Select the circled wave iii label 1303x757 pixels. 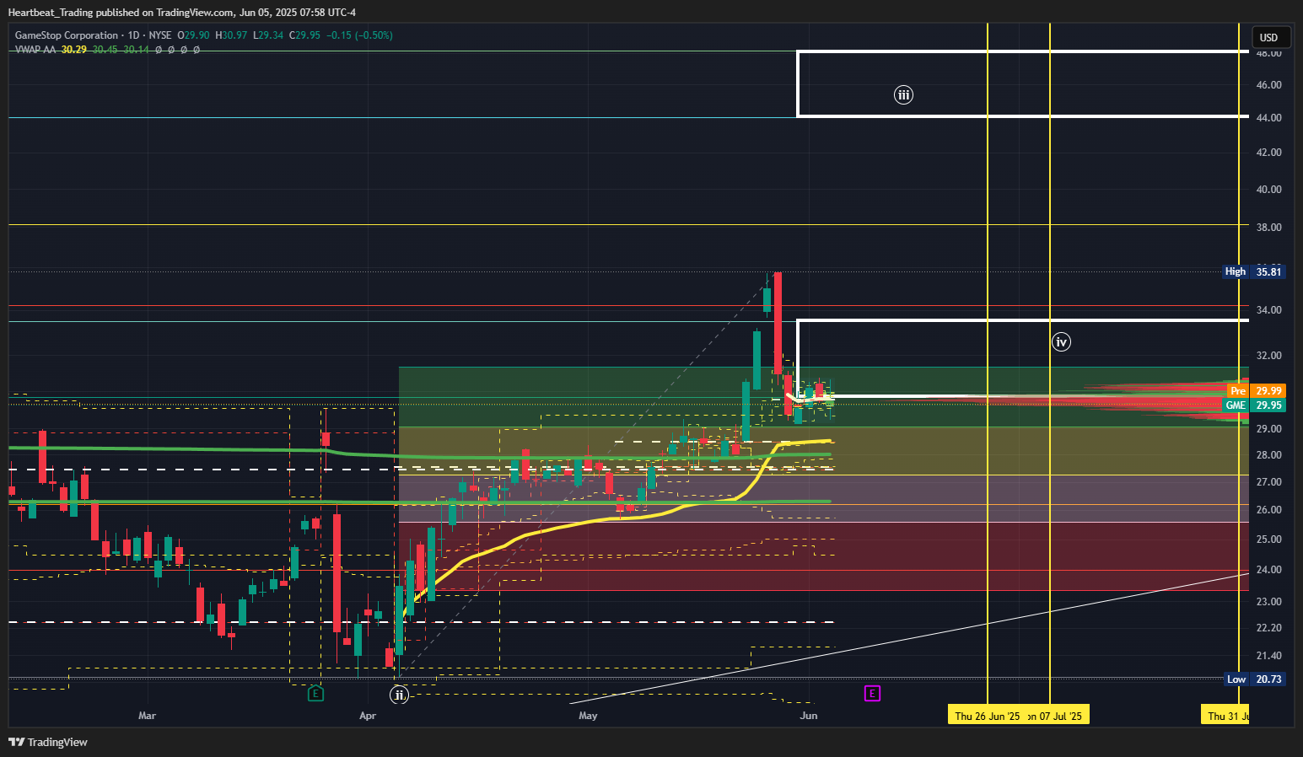click(903, 95)
